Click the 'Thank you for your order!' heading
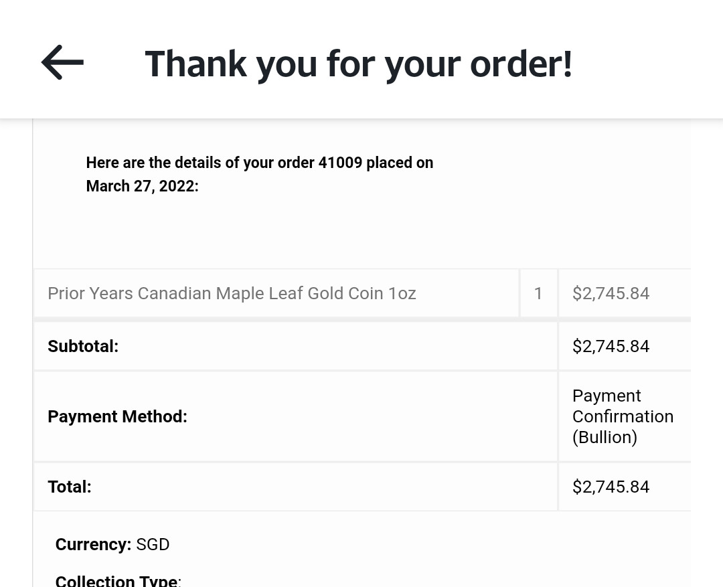 [359, 64]
